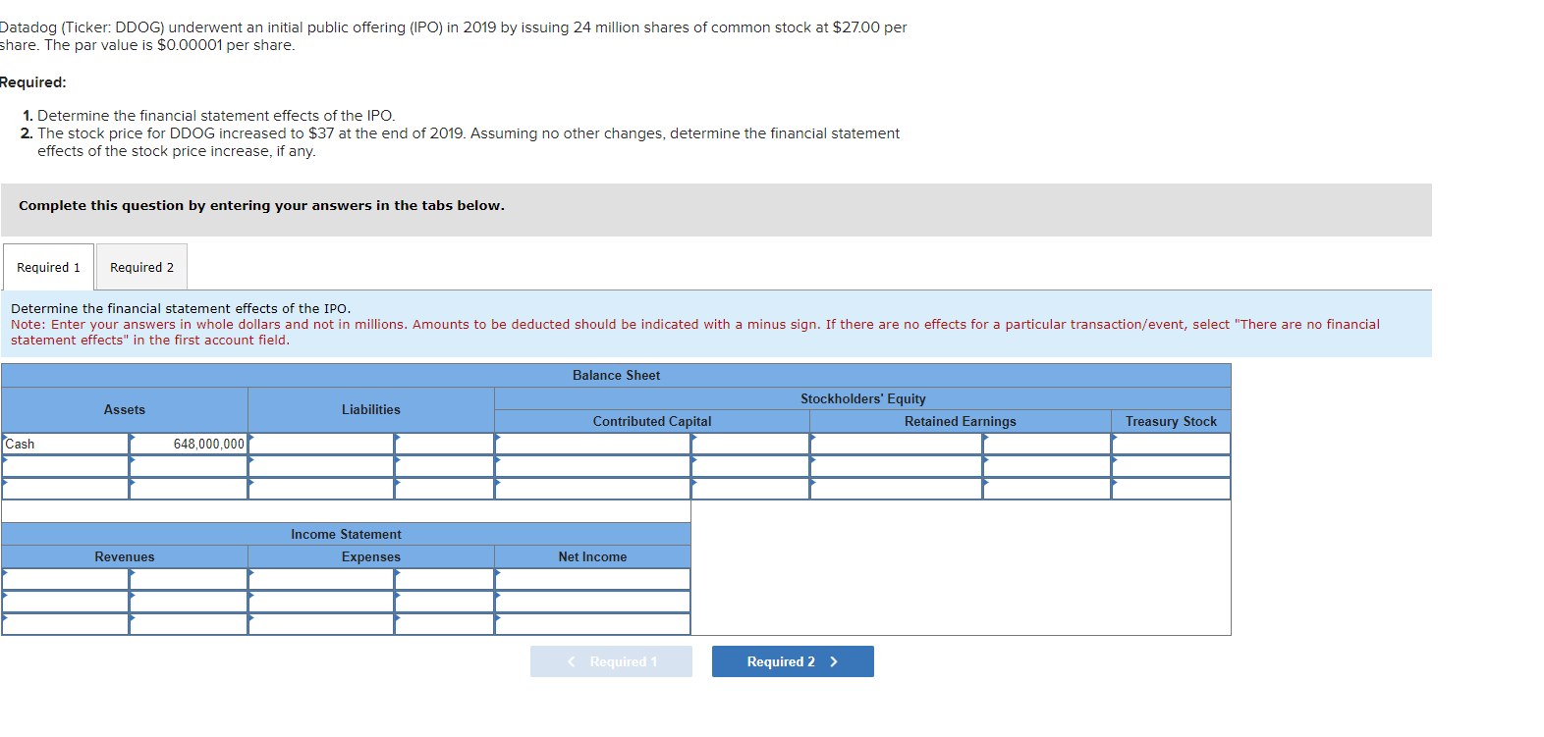
Task: Open second-row Contributed Capital account dropdown
Action: (x=592, y=466)
